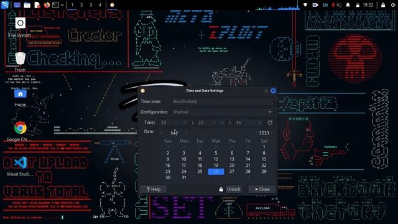Switch to workspace 1
Screen dimensions: 398x224
(72, 5)
